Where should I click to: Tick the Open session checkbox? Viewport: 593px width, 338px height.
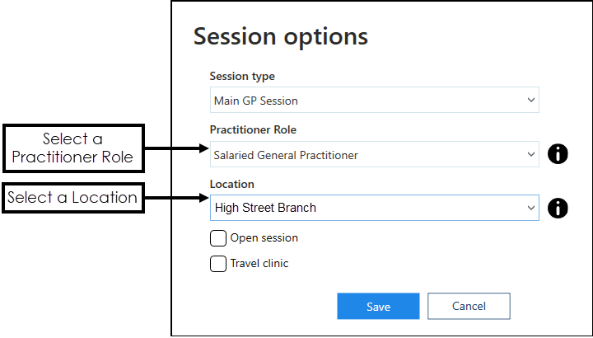click(x=218, y=238)
